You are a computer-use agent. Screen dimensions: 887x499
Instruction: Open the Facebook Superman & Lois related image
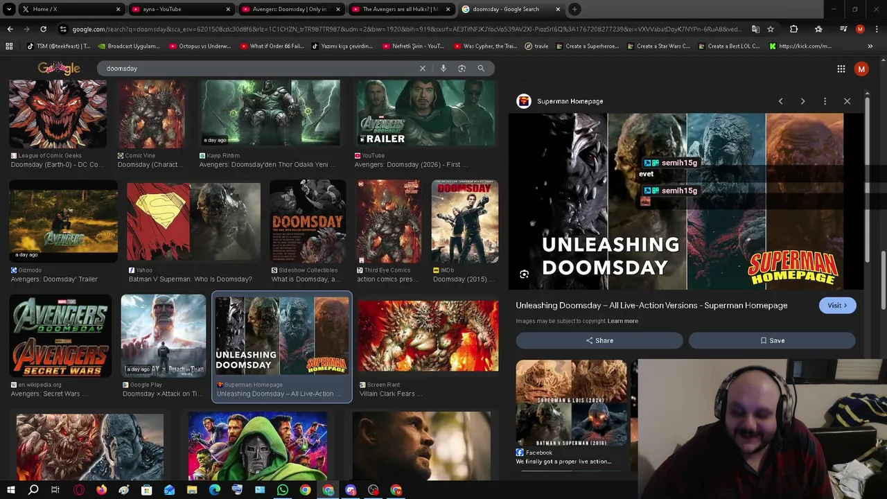click(572, 403)
